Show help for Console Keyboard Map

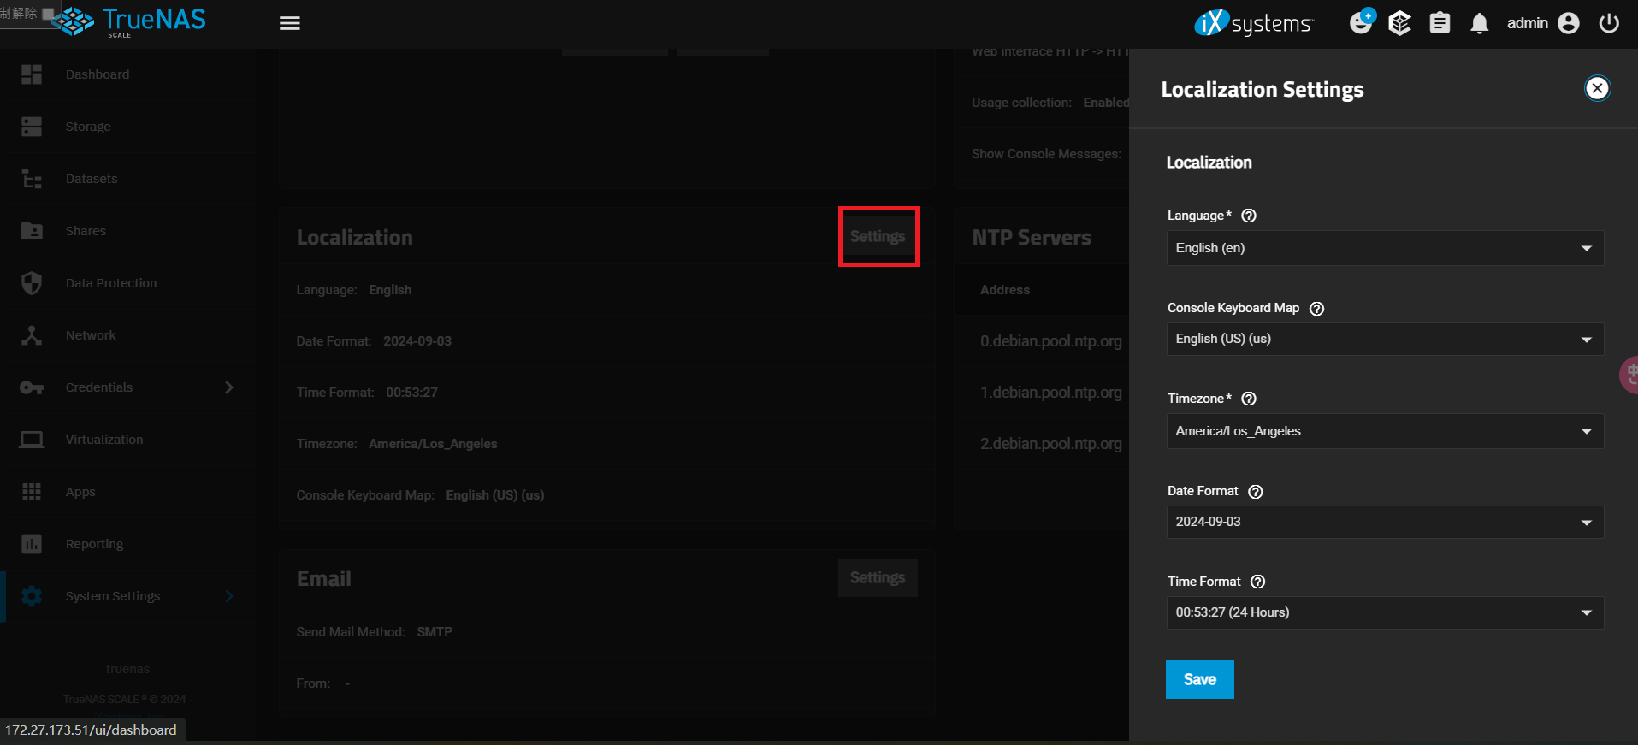1317,309
